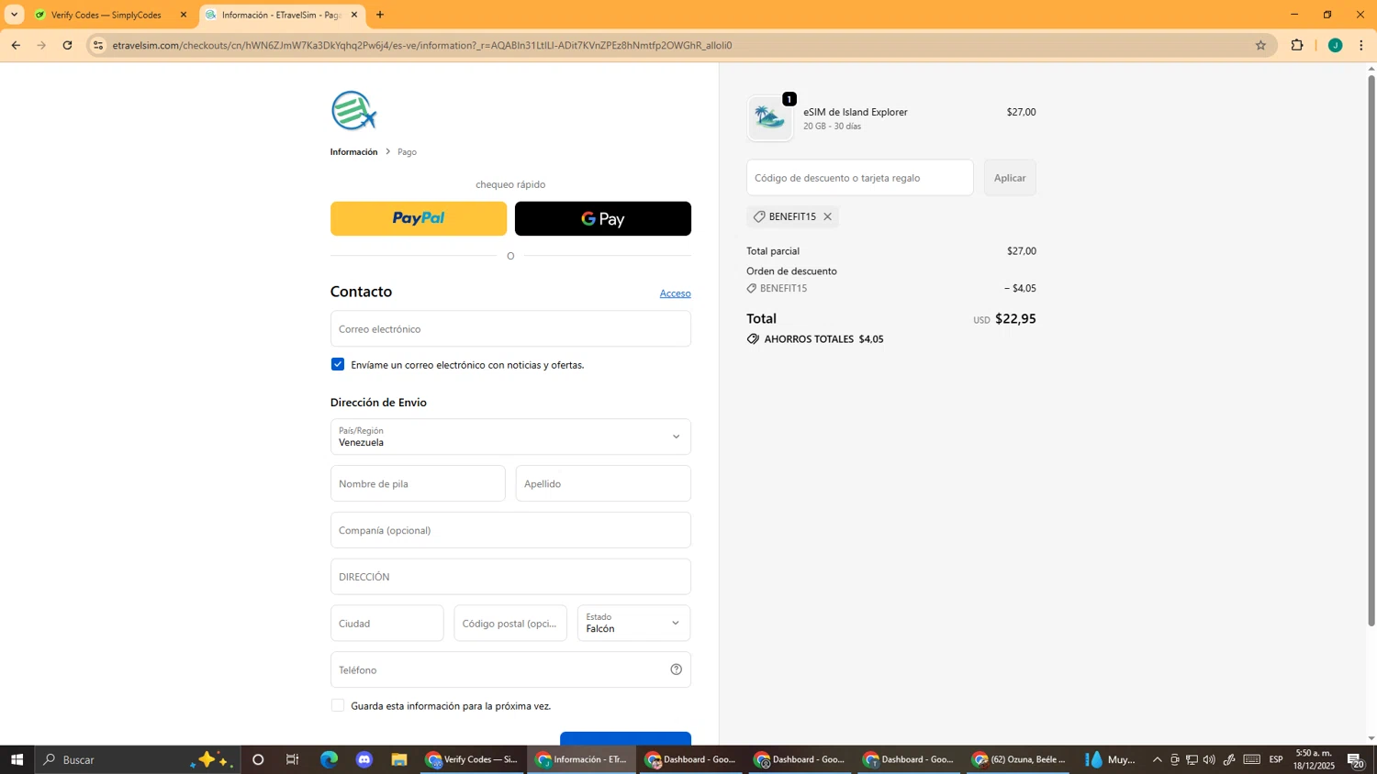Screen dimensions: 1377x774
Task: Launch Microsoft Edge from taskbar
Action: click(x=329, y=759)
